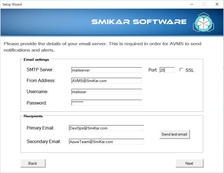Focus the From Address field
The image size is (224, 173).
(x=107, y=81)
